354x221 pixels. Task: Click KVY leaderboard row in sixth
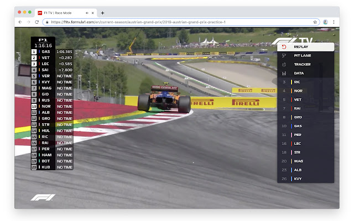point(52,82)
